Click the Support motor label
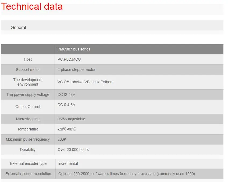Viewport: 228px width, 182px height. coord(28,70)
